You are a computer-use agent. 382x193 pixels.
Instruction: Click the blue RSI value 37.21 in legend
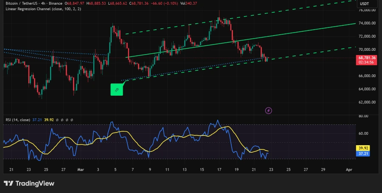37,120
